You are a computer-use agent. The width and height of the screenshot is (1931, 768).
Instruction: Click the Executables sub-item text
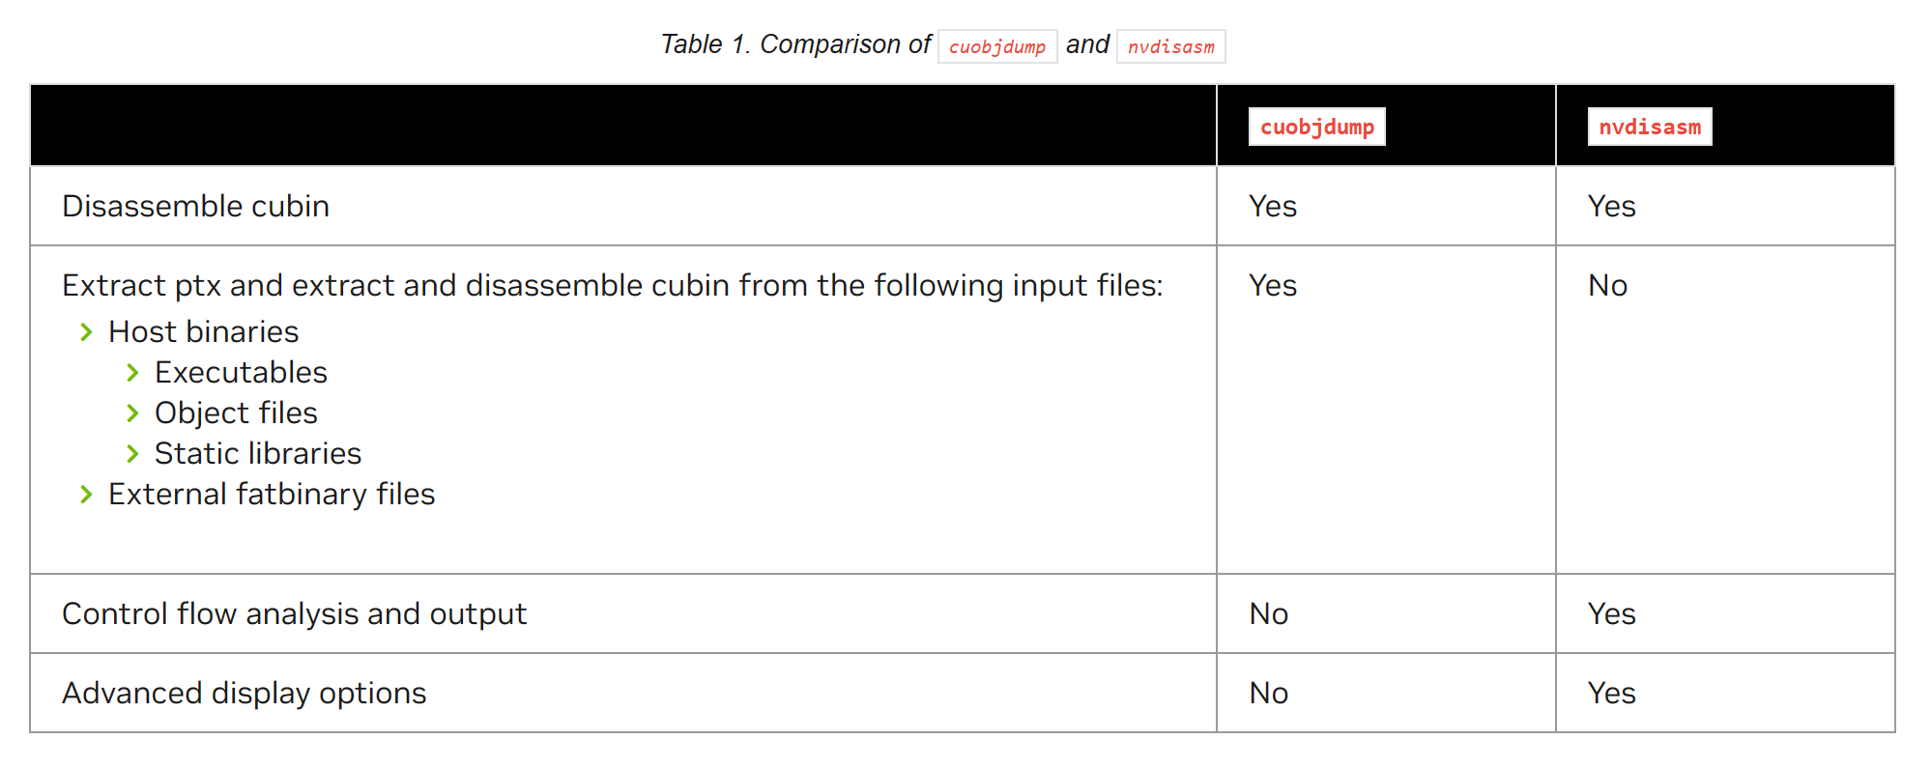pyautogui.click(x=241, y=372)
